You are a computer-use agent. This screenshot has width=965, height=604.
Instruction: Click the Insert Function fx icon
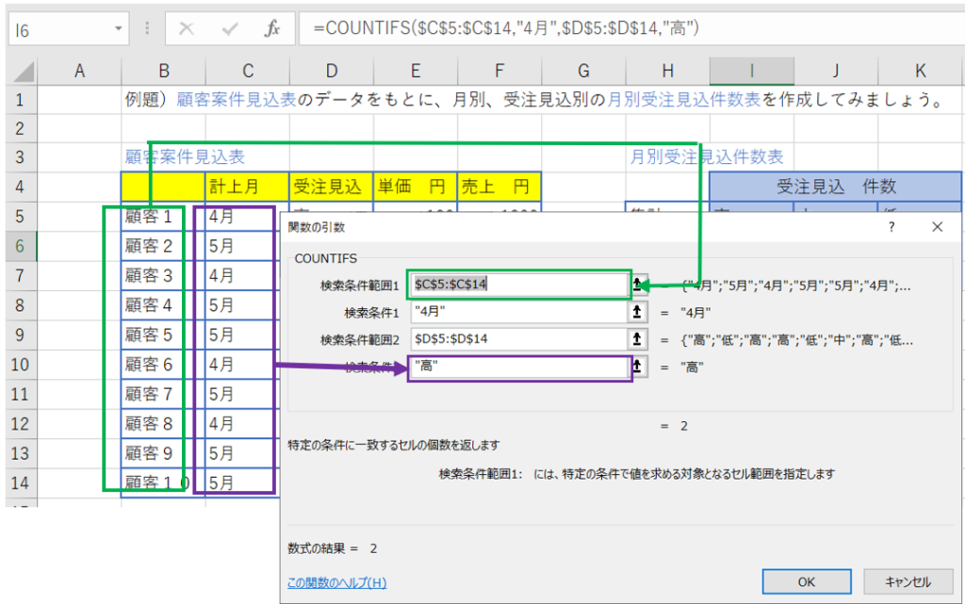tap(271, 29)
